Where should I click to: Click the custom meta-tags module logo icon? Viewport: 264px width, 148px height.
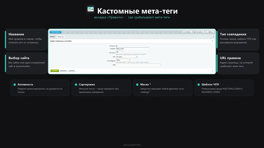pyautogui.click(x=90, y=9)
